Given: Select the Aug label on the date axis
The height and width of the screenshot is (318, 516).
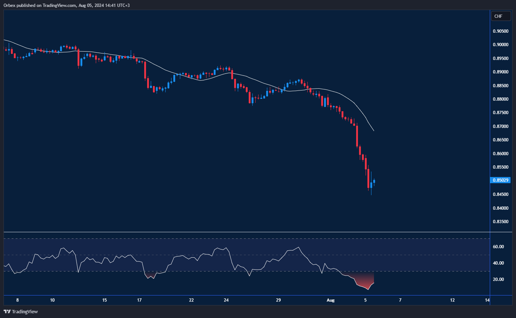Looking at the screenshot, I should [331, 300].
